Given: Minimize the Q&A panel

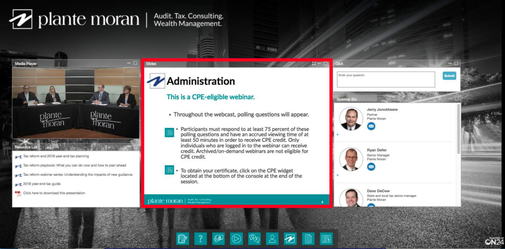Looking at the screenshot, I should coord(450,64).
